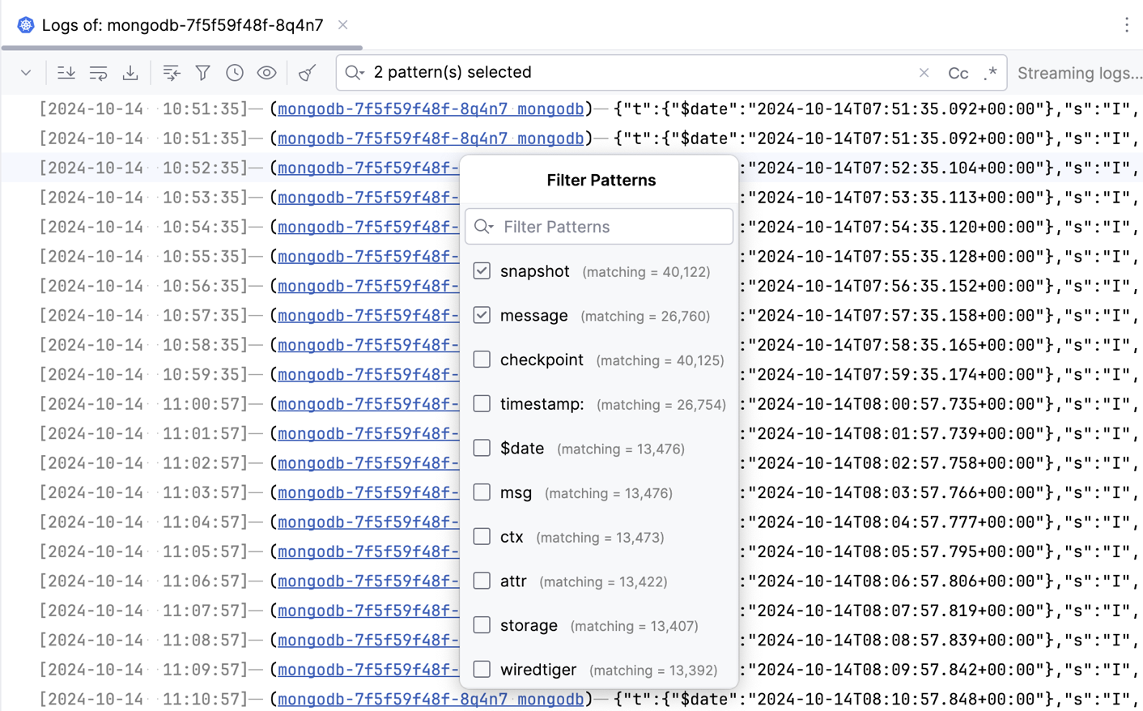
Task: Enable soft-wrap for the log output
Action: 98,72
